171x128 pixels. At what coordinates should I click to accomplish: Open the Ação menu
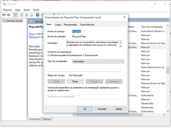[x=18, y=10]
